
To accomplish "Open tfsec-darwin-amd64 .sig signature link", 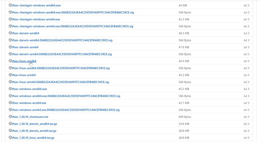I will click(x=62, y=40).
